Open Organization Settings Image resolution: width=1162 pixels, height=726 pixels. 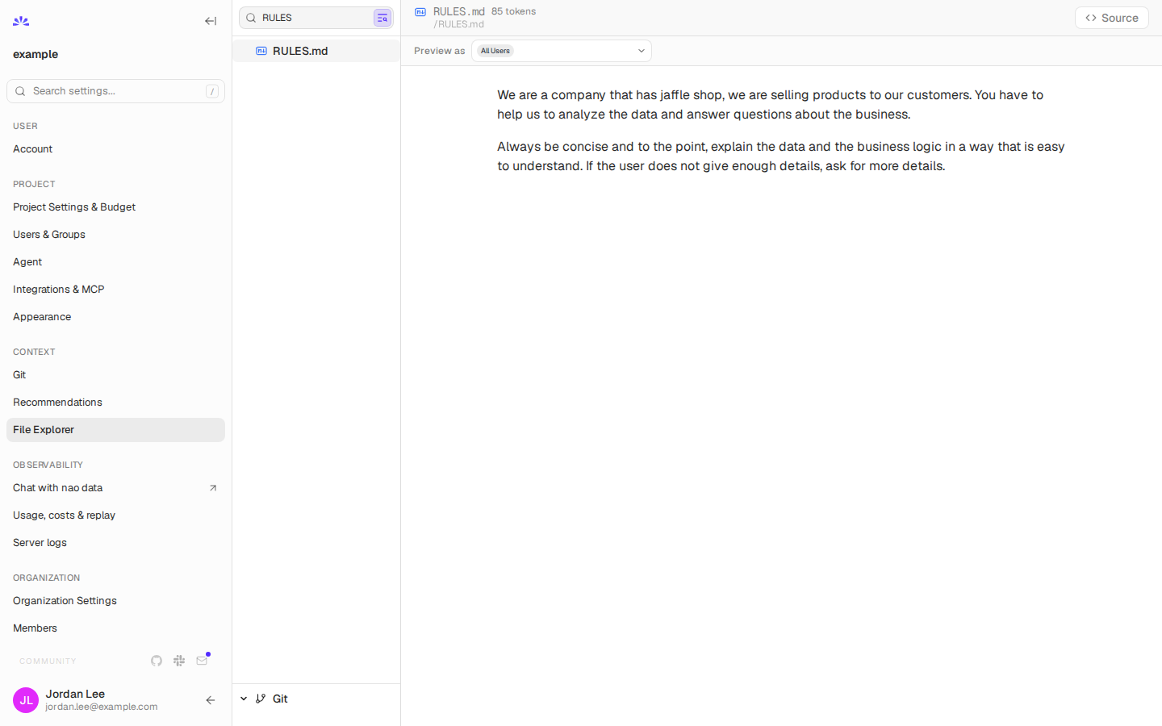click(x=115, y=601)
